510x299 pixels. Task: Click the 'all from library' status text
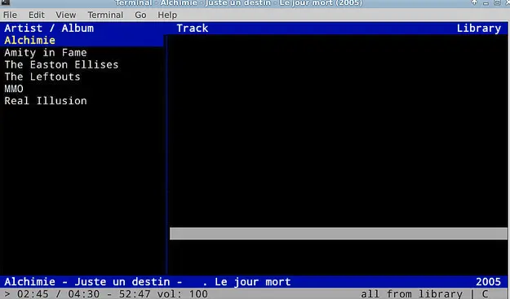(x=411, y=294)
